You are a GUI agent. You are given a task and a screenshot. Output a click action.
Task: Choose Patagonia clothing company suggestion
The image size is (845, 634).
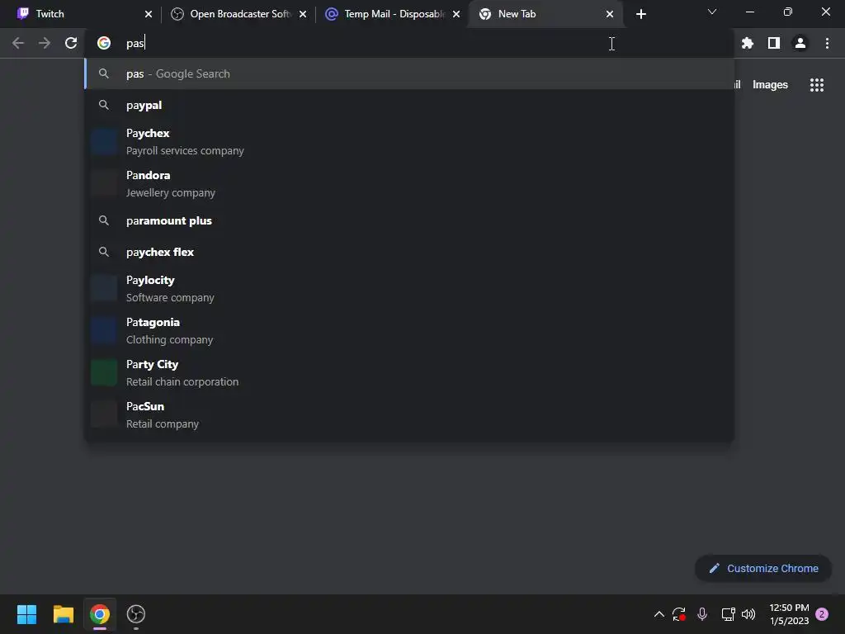pyautogui.click(x=409, y=330)
